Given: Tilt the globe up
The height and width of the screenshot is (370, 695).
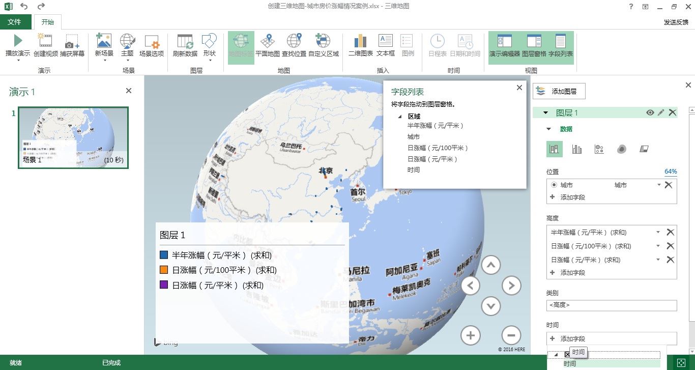Looking at the screenshot, I should tap(491, 265).
